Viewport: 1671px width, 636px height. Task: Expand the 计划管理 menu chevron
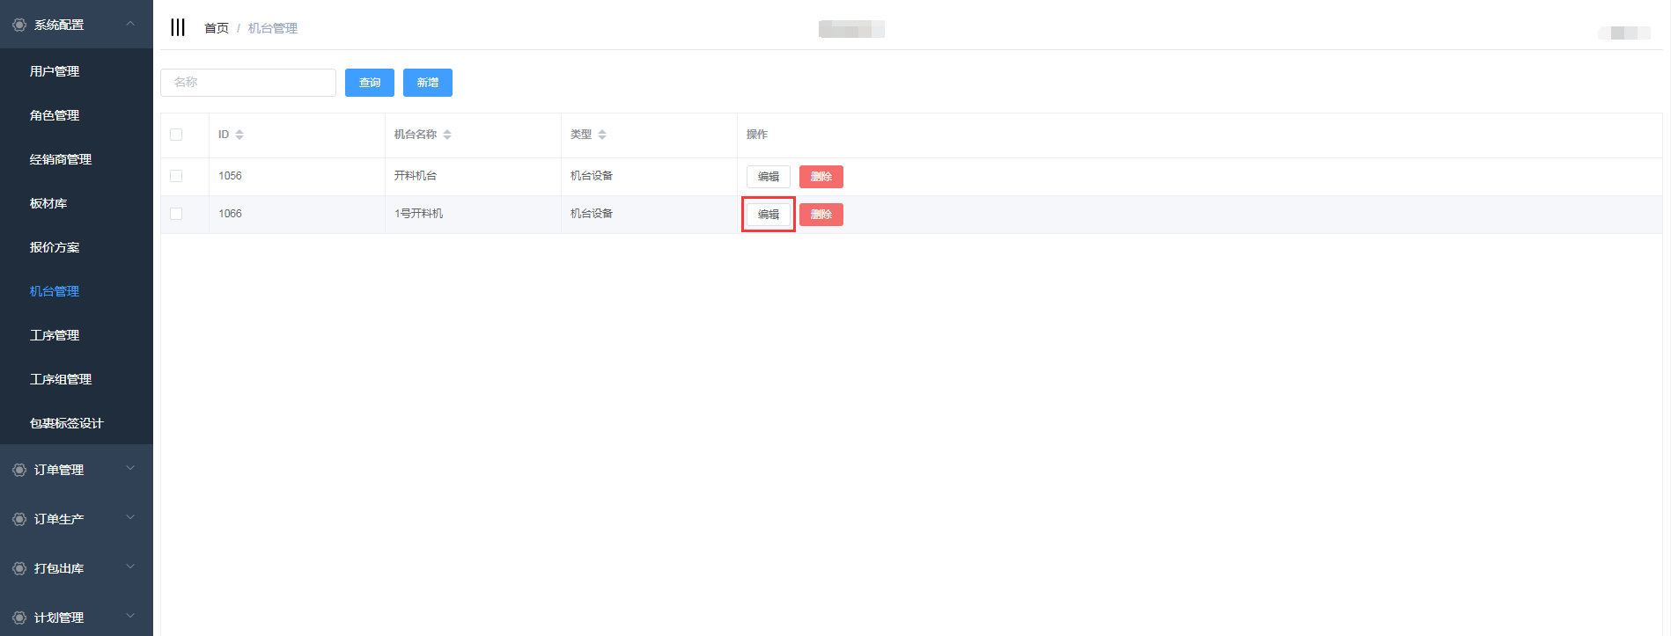click(130, 617)
